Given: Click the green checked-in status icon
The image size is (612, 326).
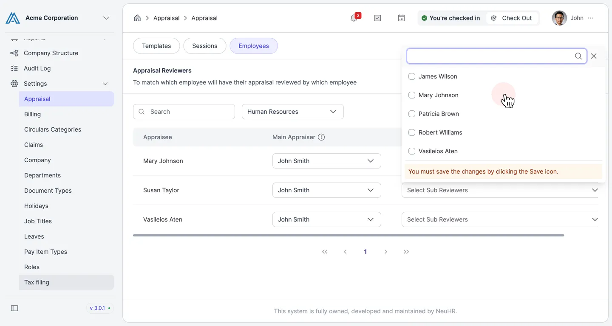Looking at the screenshot, I should [x=424, y=18].
